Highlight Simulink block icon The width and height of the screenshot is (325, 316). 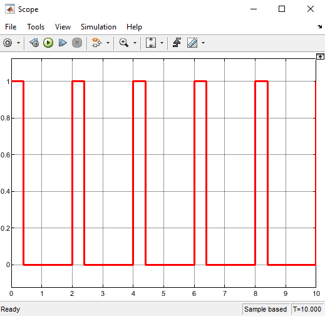pyautogui.click(x=97, y=43)
